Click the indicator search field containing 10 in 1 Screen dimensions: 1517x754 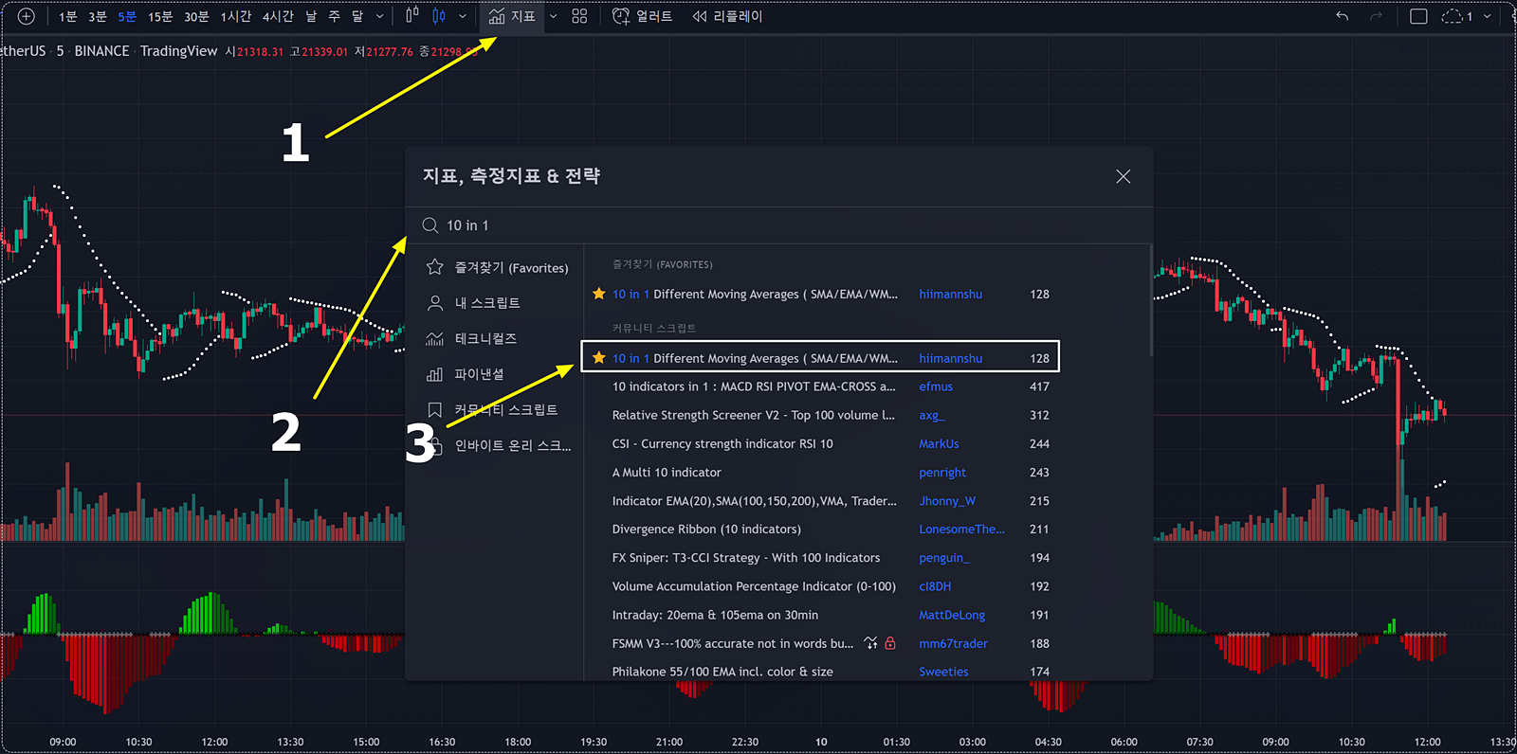[777, 225]
